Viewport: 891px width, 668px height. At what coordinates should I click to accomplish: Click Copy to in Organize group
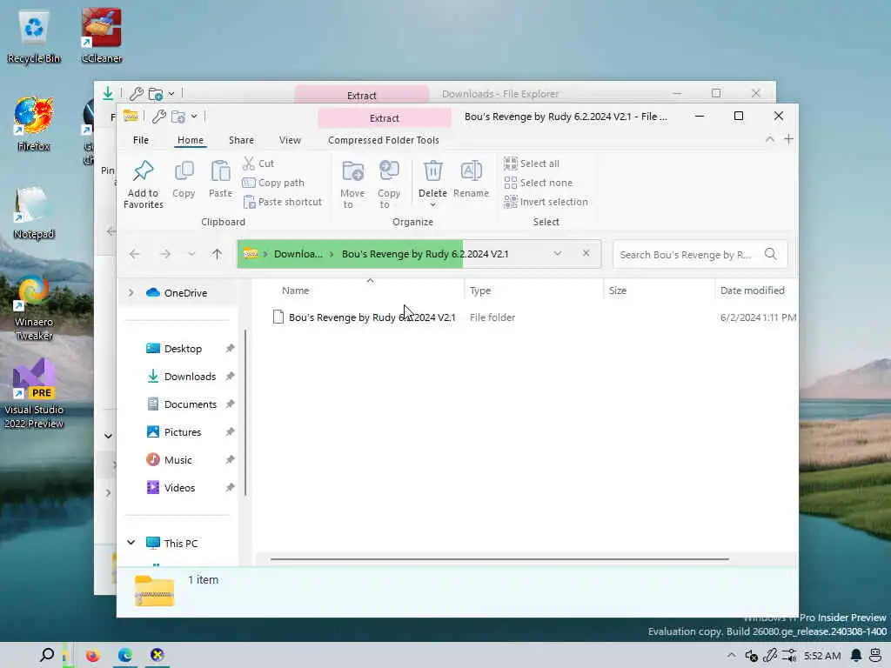pyautogui.click(x=389, y=184)
